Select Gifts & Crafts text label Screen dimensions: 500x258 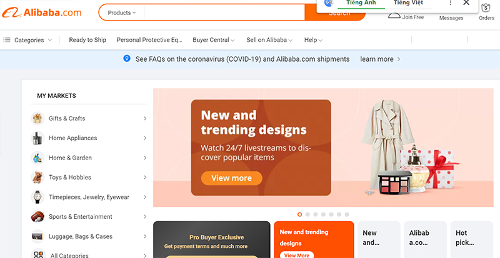tap(67, 118)
